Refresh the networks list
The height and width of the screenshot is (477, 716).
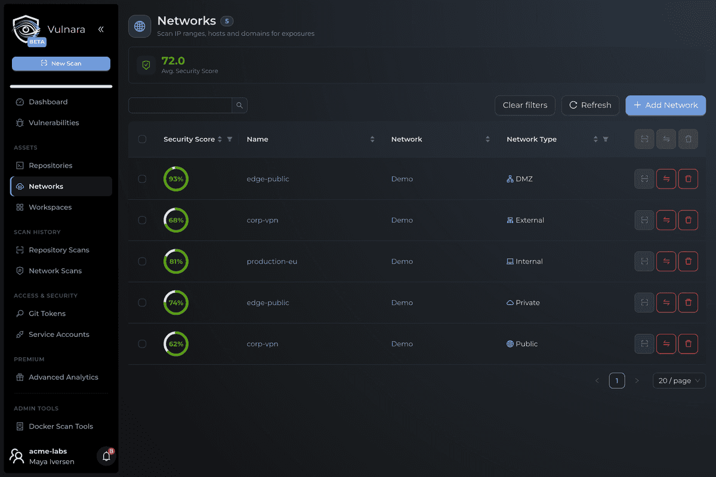click(590, 106)
